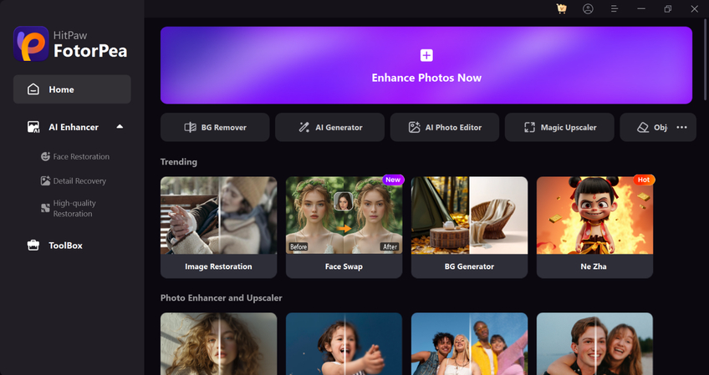
Task: Open the Ne Zha trending thumbnail
Action: (594, 215)
